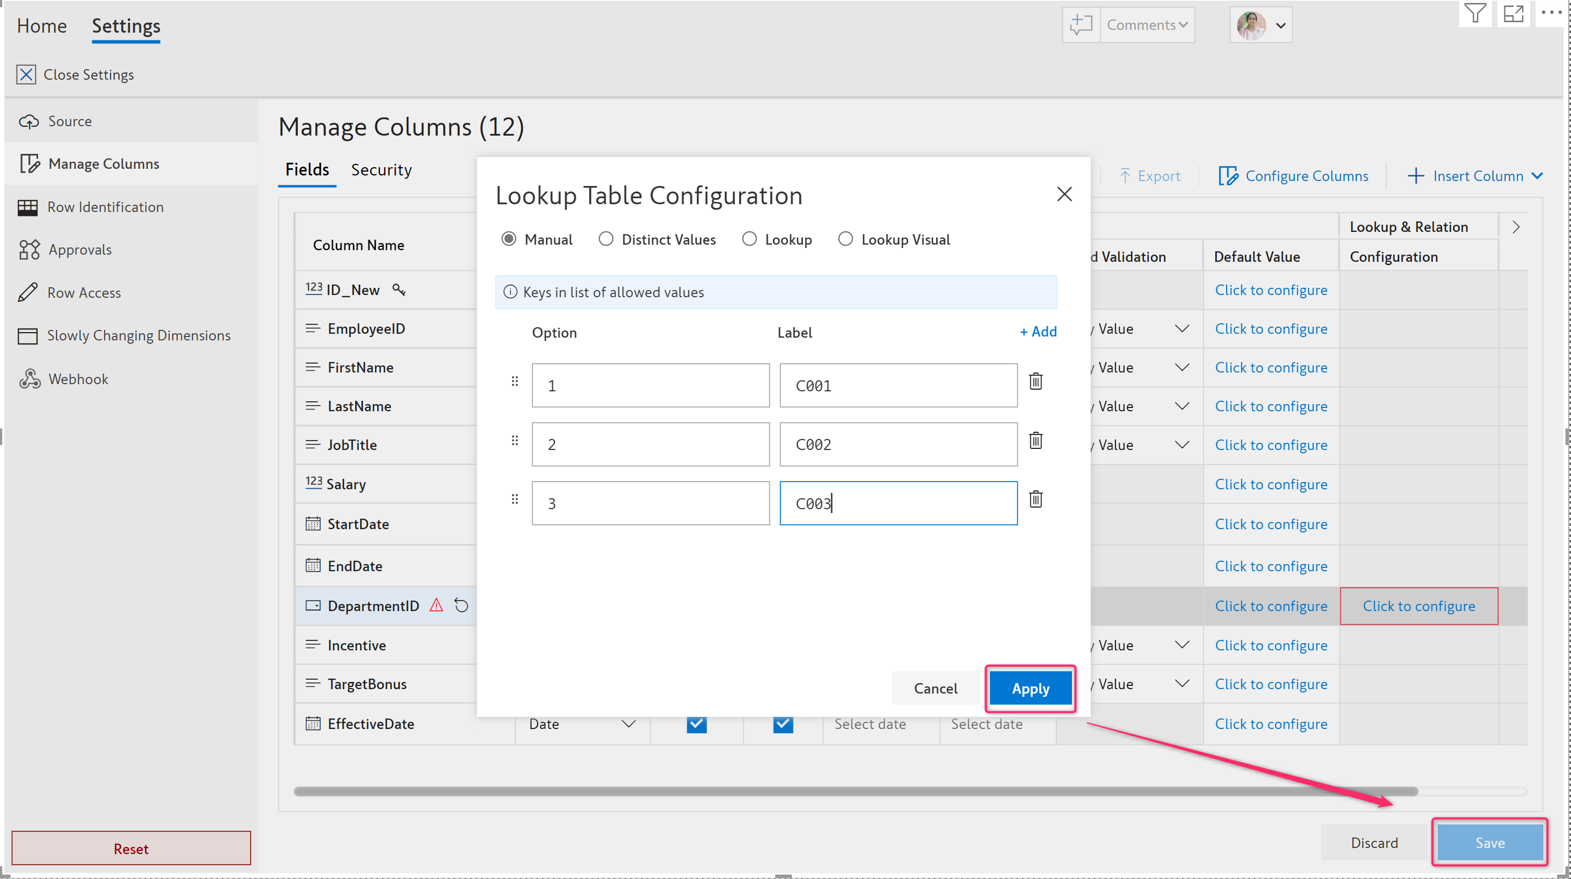This screenshot has height=879, width=1571.
Task: Click the horizontal scrollbar below the table
Action: (x=854, y=792)
